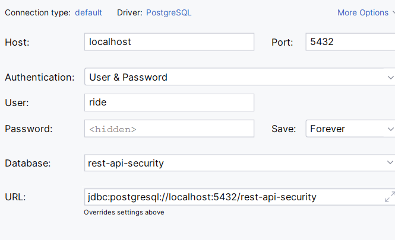Viewport: 395px width, 240px height.
Task: Click the PostgreSQL driver link
Action: pos(169,12)
